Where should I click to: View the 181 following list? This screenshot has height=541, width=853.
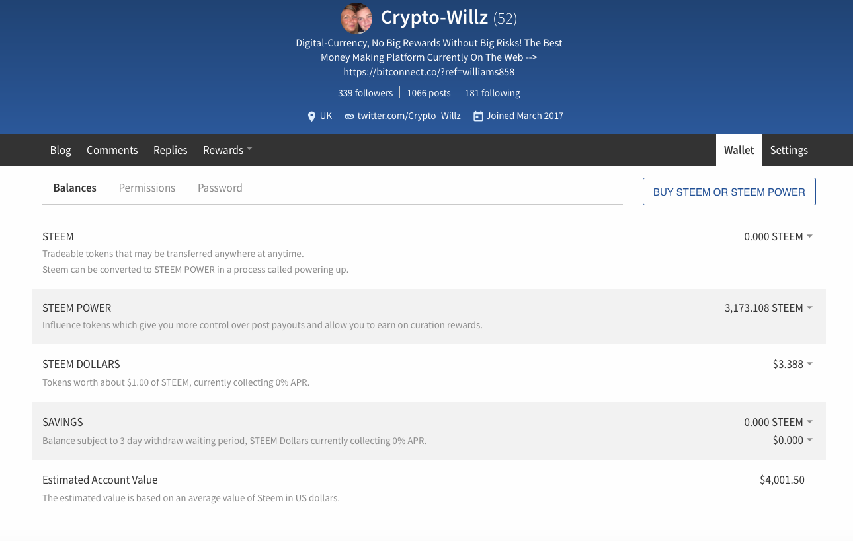pos(492,93)
